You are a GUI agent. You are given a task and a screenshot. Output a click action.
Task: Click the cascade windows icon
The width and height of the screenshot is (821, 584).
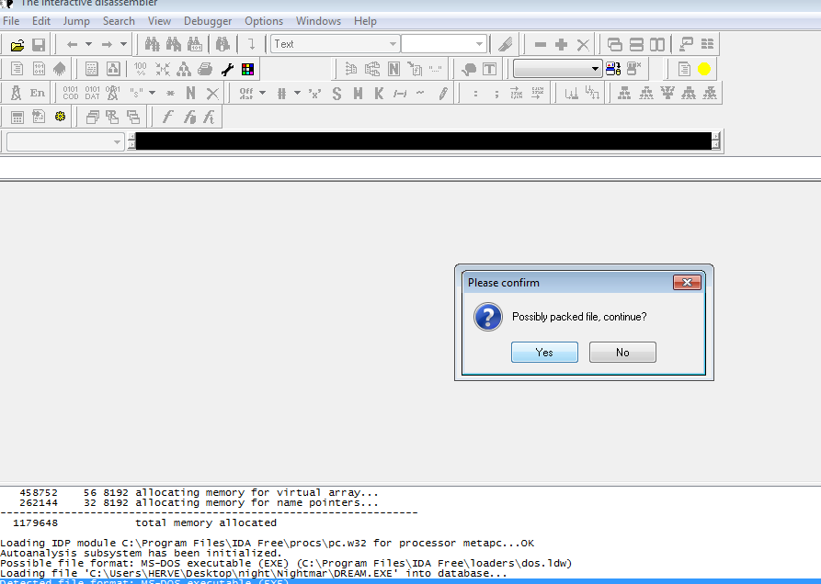click(x=92, y=118)
